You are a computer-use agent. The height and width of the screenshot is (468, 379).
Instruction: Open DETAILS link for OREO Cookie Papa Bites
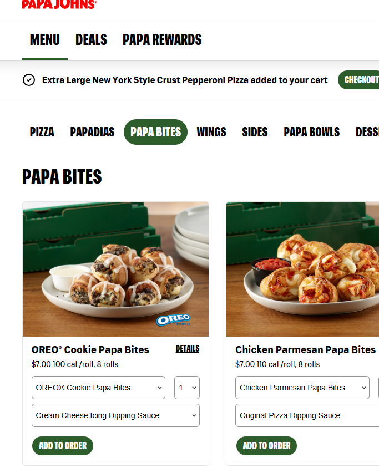(187, 349)
